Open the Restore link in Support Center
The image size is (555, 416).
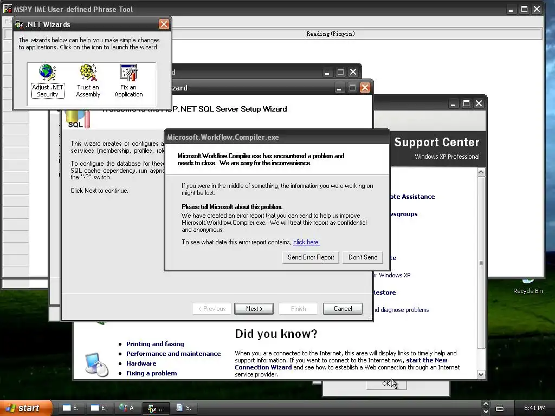tap(384, 292)
